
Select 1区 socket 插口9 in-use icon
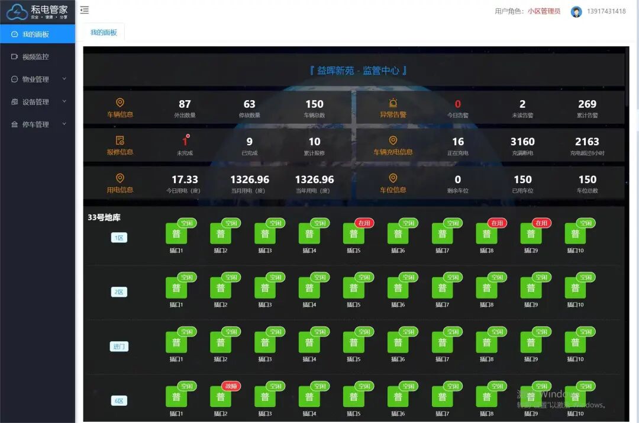click(x=531, y=234)
